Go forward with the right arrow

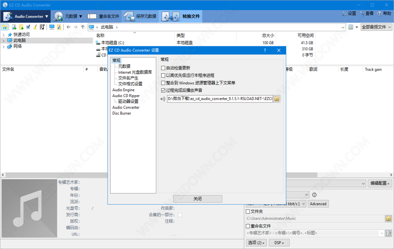[76, 27]
